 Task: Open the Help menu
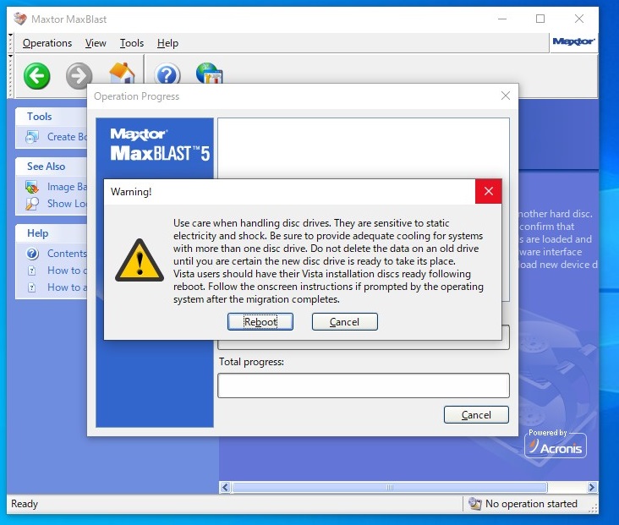(x=167, y=43)
